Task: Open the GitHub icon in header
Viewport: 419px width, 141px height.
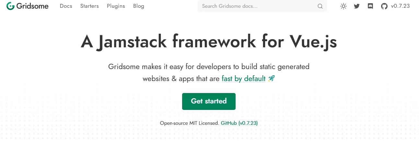Action: point(384,6)
